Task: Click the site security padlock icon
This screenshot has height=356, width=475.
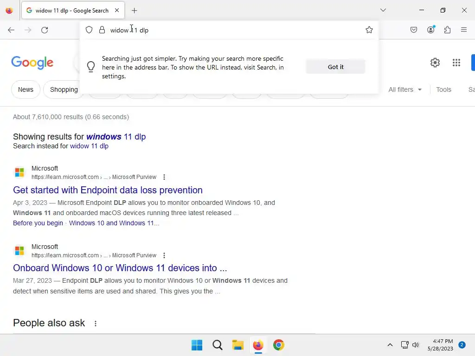Action: [x=102, y=30]
